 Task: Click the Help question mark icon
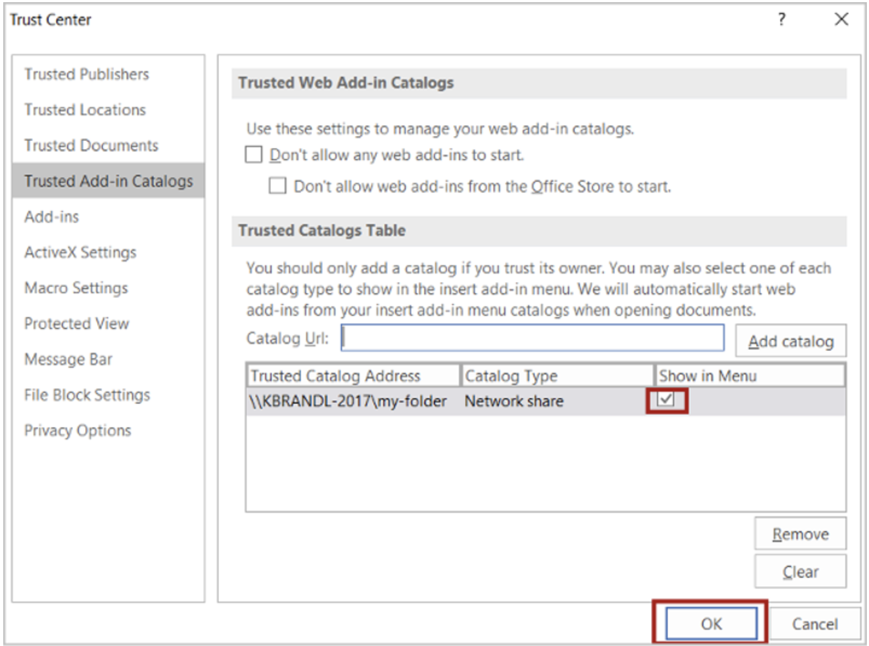point(781,20)
